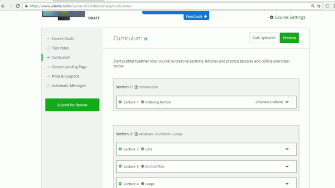Click the Course Settings gear icon
Viewport: 335px width, 188px height.
272,17
